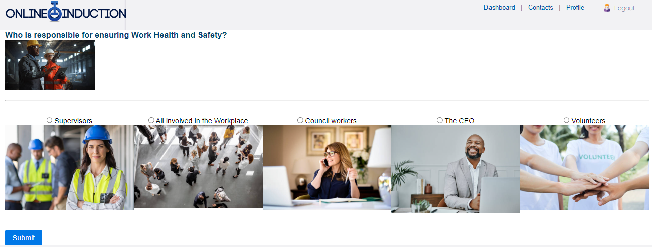
Task: Submit the answer with the Submit button
Action: coord(24,238)
